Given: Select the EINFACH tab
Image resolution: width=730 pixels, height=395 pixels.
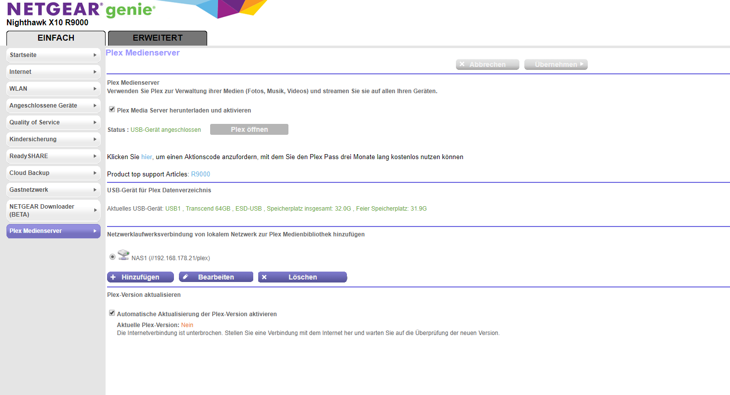Looking at the screenshot, I should coord(56,38).
